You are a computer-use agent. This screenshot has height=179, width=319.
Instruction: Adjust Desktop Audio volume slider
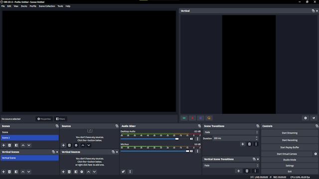(155, 139)
